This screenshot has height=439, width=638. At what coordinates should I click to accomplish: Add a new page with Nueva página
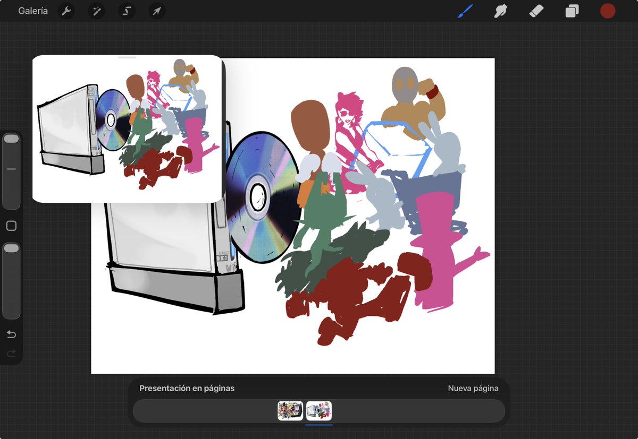tap(473, 389)
